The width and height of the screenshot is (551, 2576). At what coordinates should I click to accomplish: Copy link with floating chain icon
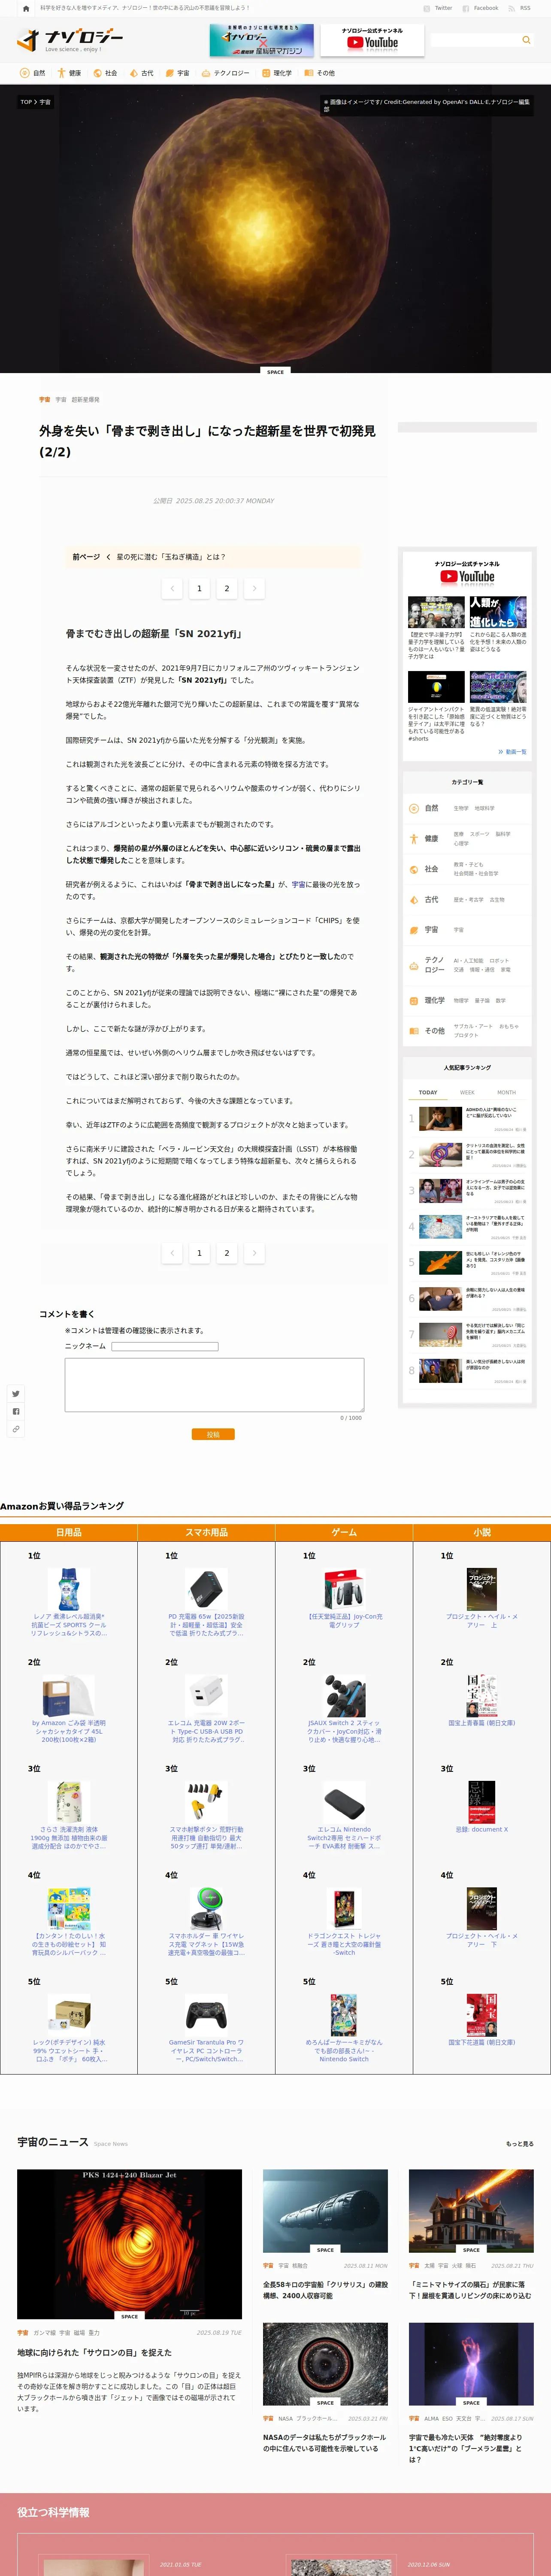click(15, 1429)
